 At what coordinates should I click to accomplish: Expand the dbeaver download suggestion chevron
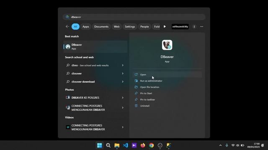(x=123, y=82)
